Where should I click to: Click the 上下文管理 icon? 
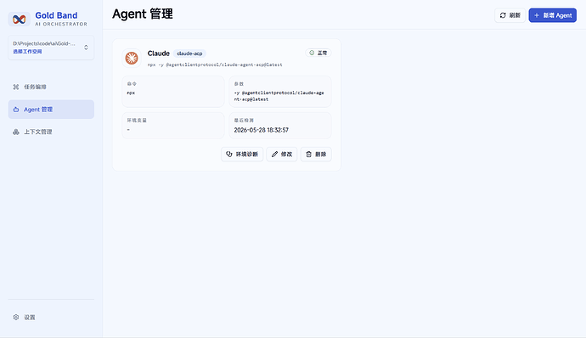(15, 132)
